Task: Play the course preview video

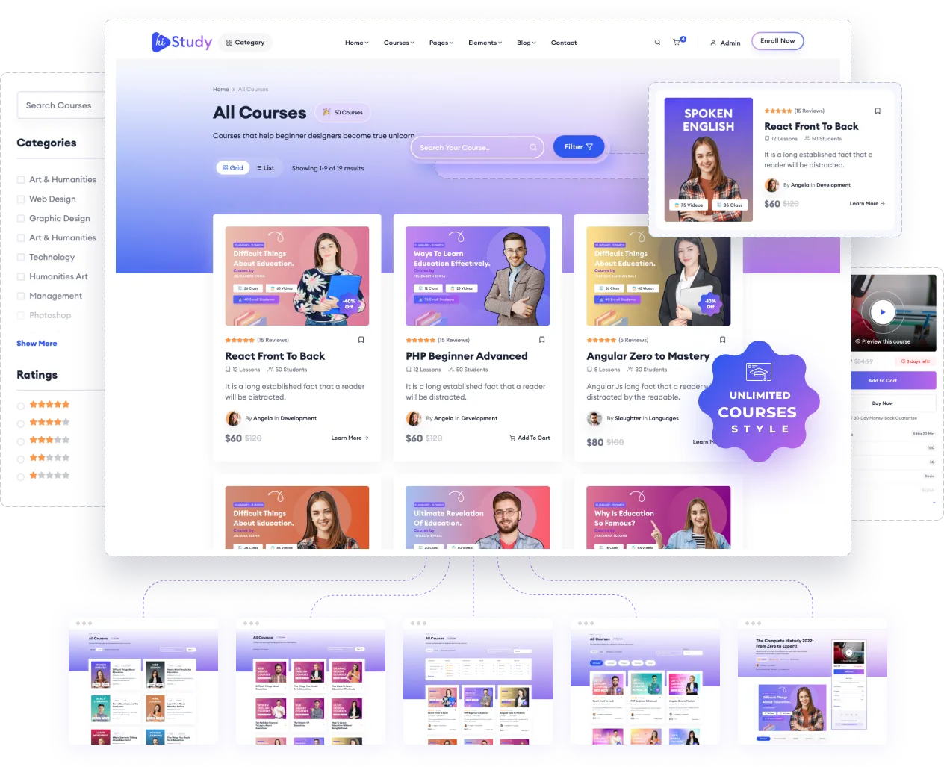Action: [882, 312]
